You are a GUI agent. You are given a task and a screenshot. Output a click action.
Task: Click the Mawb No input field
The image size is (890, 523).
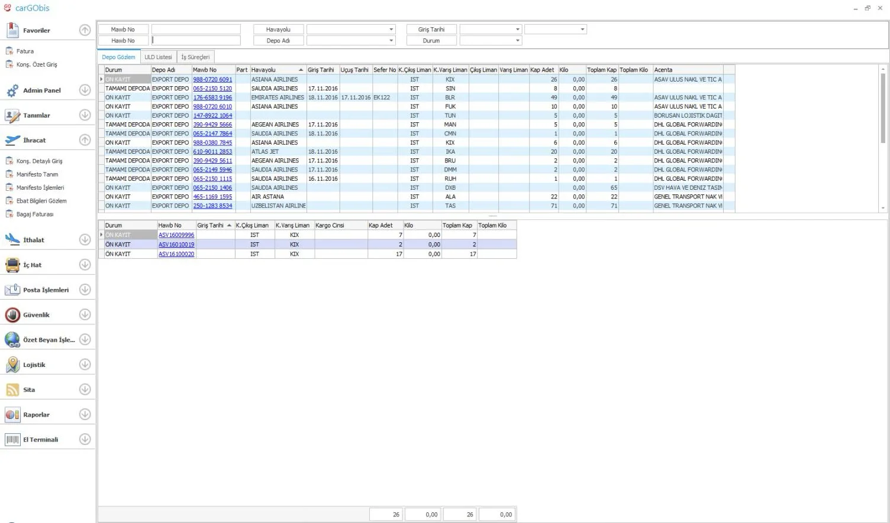click(196, 29)
